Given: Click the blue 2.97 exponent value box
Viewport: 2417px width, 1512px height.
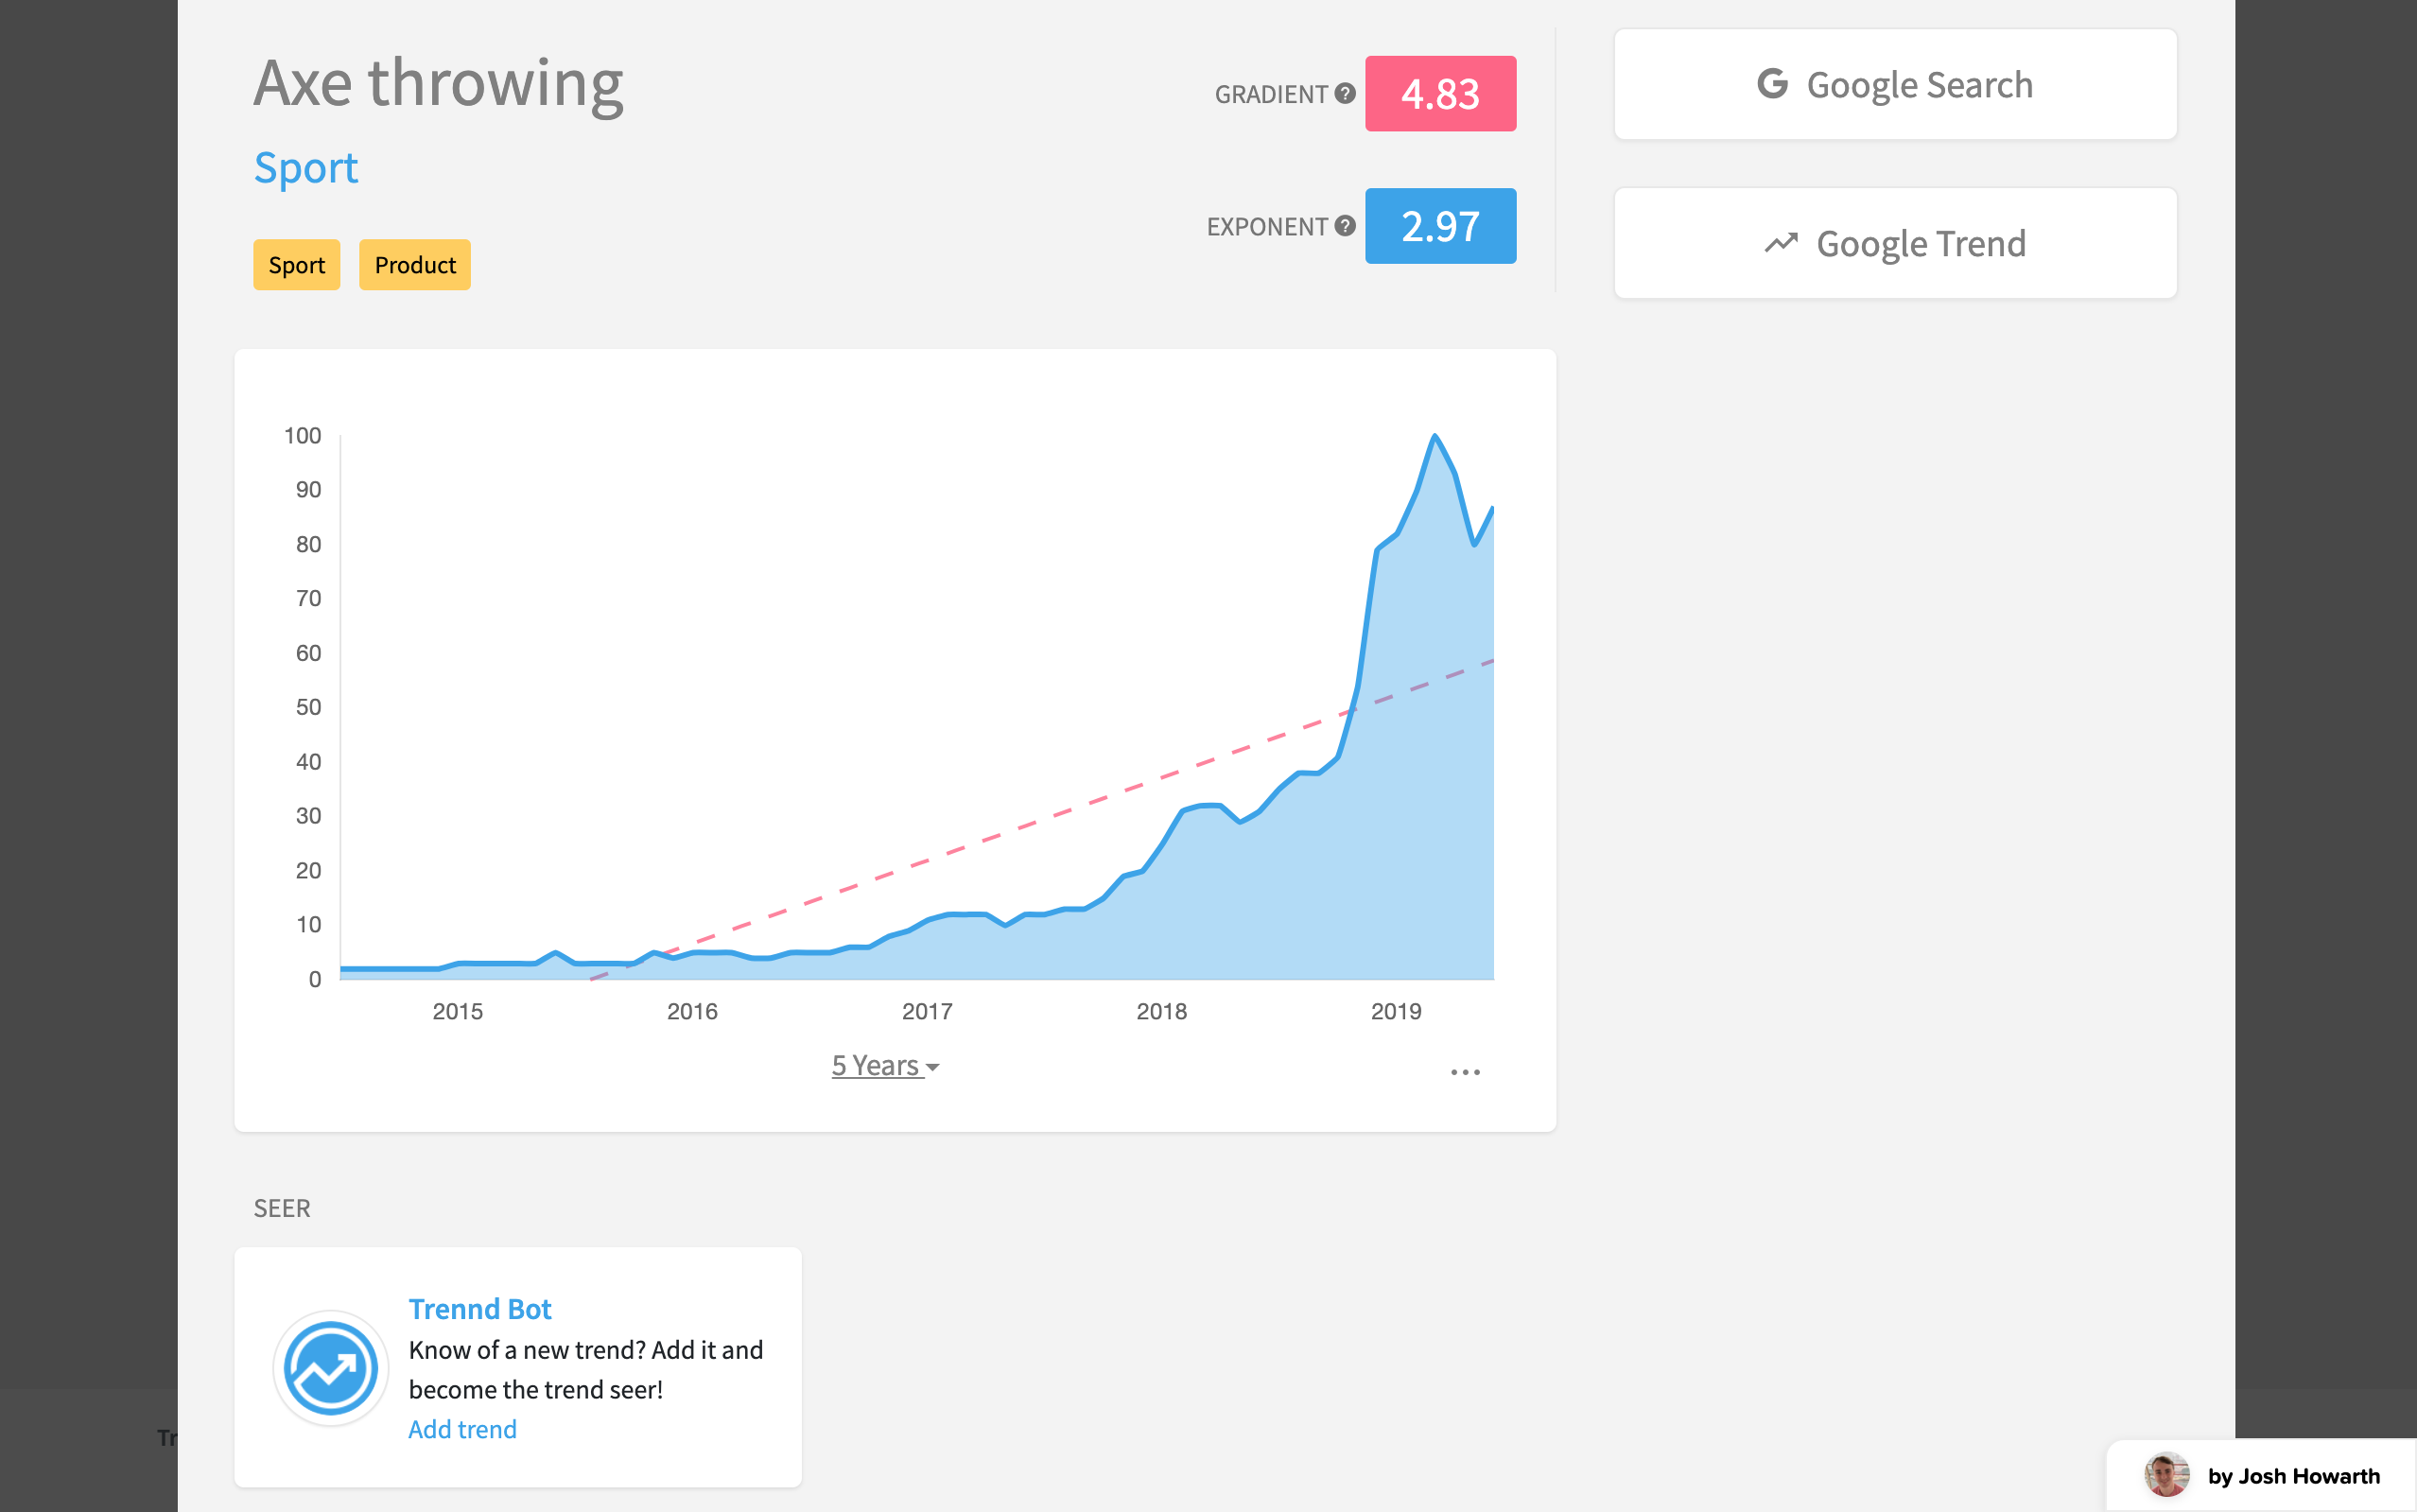Looking at the screenshot, I should coord(1440,226).
